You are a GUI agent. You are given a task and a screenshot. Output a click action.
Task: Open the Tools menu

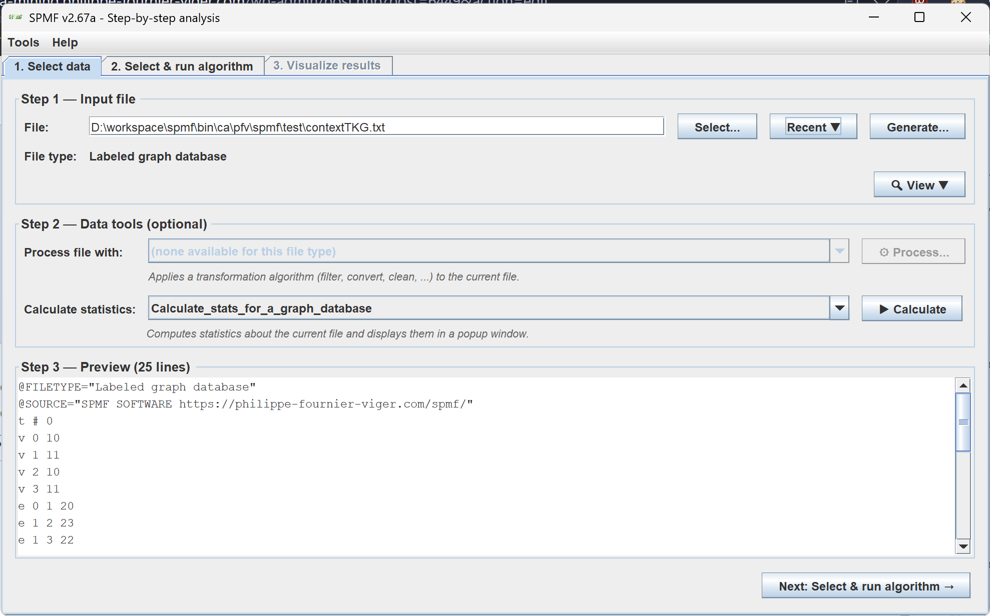click(x=24, y=42)
